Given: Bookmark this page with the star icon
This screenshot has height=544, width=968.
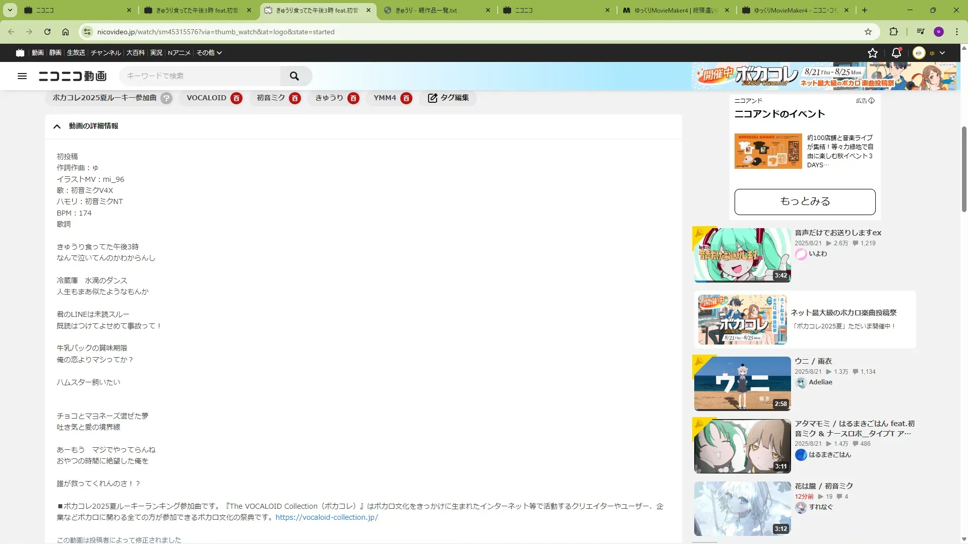Looking at the screenshot, I should [x=868, y=32].
